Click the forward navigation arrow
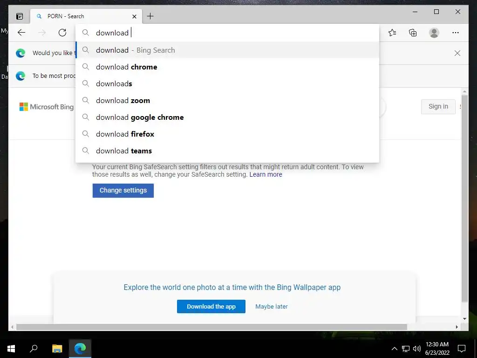 42,33
